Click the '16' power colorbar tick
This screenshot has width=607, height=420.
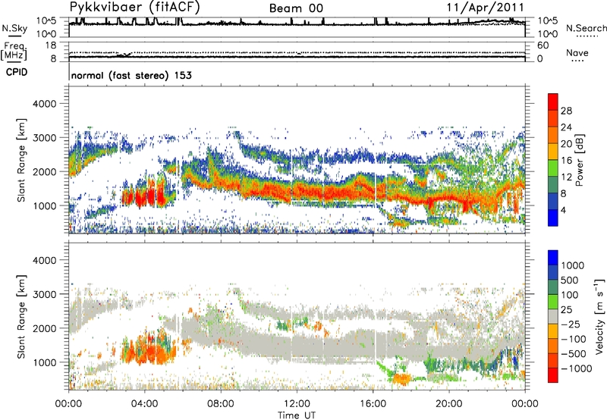[x=566, y=161]
